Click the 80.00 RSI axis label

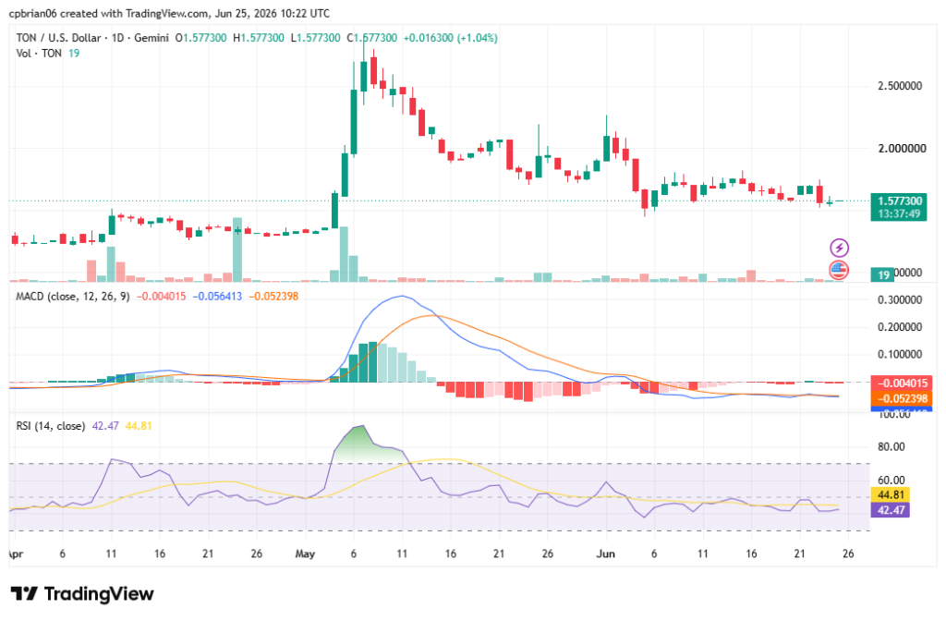pos(891,447)
